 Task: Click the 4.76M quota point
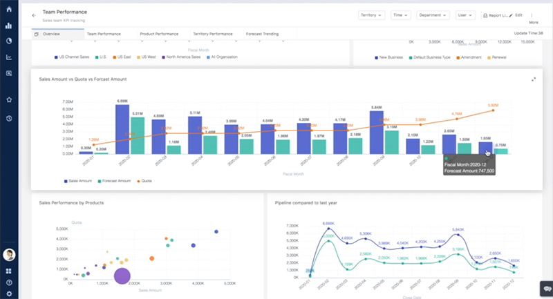click(457, 119)
